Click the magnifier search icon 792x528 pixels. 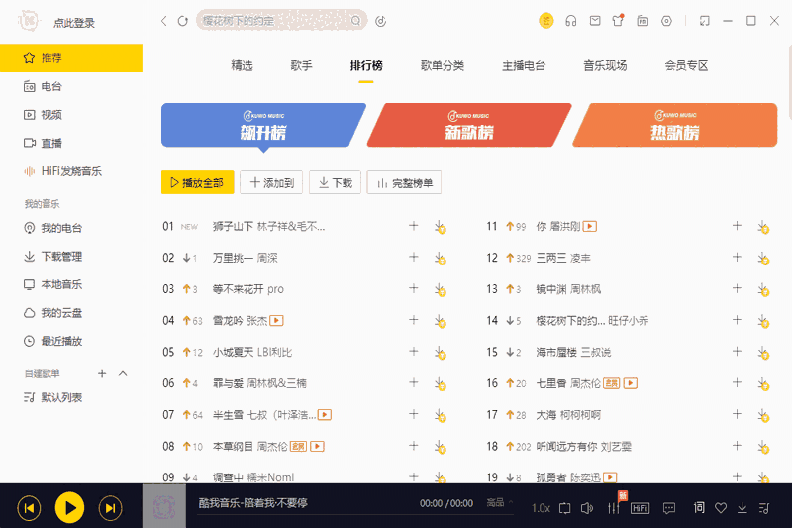355,21
